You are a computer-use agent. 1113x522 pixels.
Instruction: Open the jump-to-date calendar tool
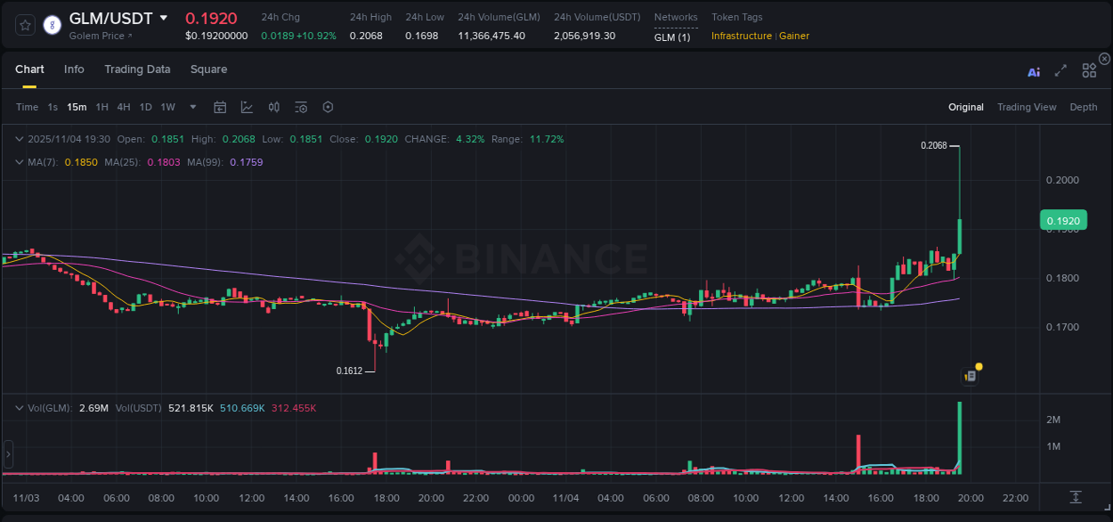tap(220, 107)
